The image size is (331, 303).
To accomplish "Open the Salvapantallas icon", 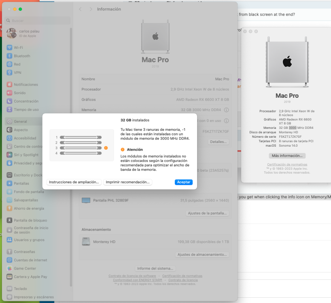I will (x=9, y=200).
